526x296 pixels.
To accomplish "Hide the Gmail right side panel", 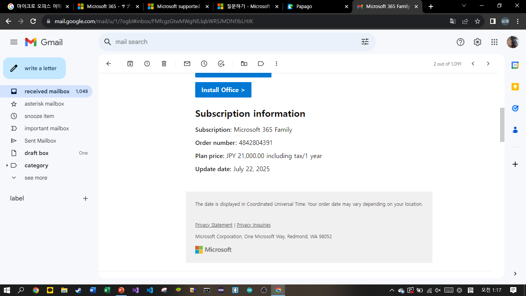I will click(x=515, y=274).
